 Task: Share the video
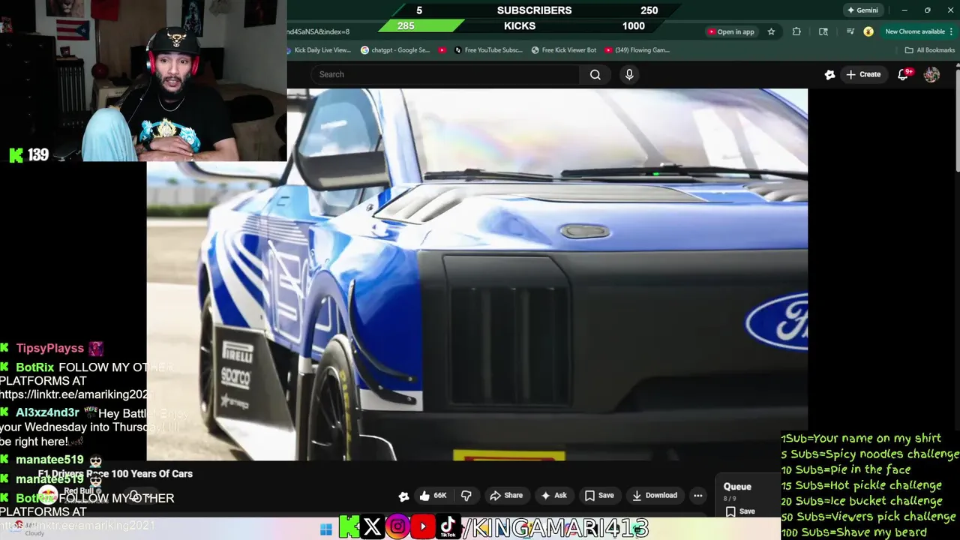(505, 495)
